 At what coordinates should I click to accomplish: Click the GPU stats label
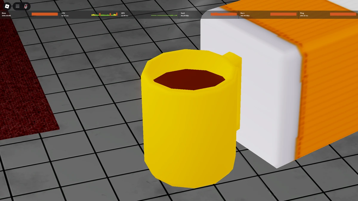click(x=123, y=13)
